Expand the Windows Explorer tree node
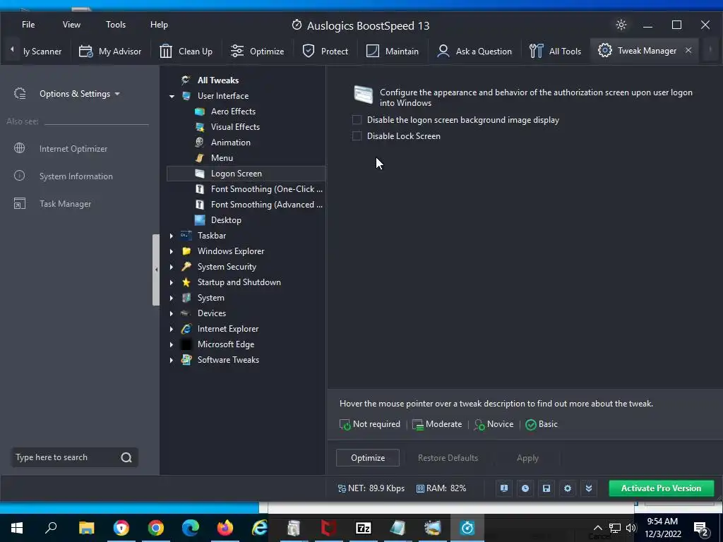The image size is (723, 542). (x=172, y=251)
